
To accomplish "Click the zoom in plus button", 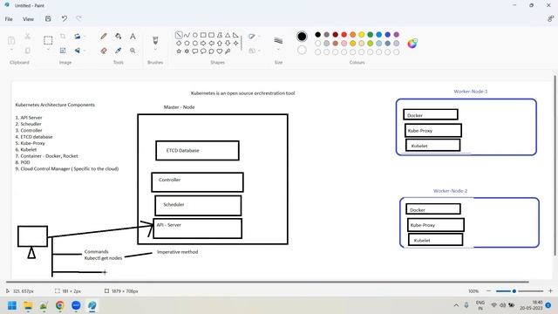I will [550, 291].
